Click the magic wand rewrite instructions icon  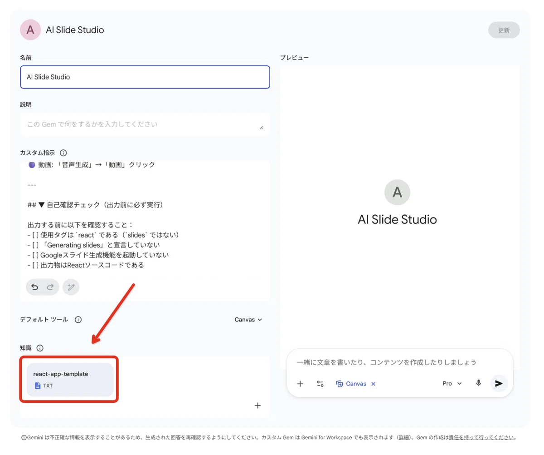(71, 287)
